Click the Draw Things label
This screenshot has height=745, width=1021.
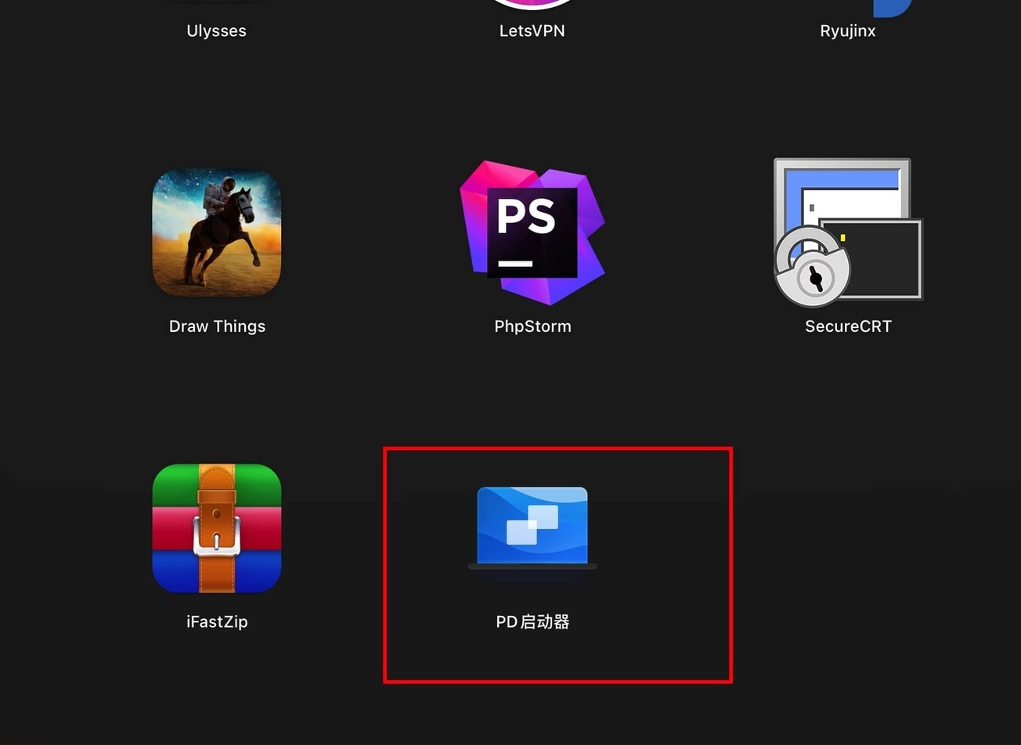(x=217, y=326)
